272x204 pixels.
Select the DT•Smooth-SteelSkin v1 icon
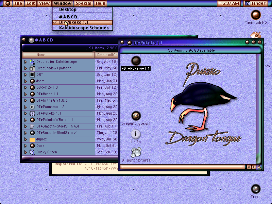click(x=32, y=133)
